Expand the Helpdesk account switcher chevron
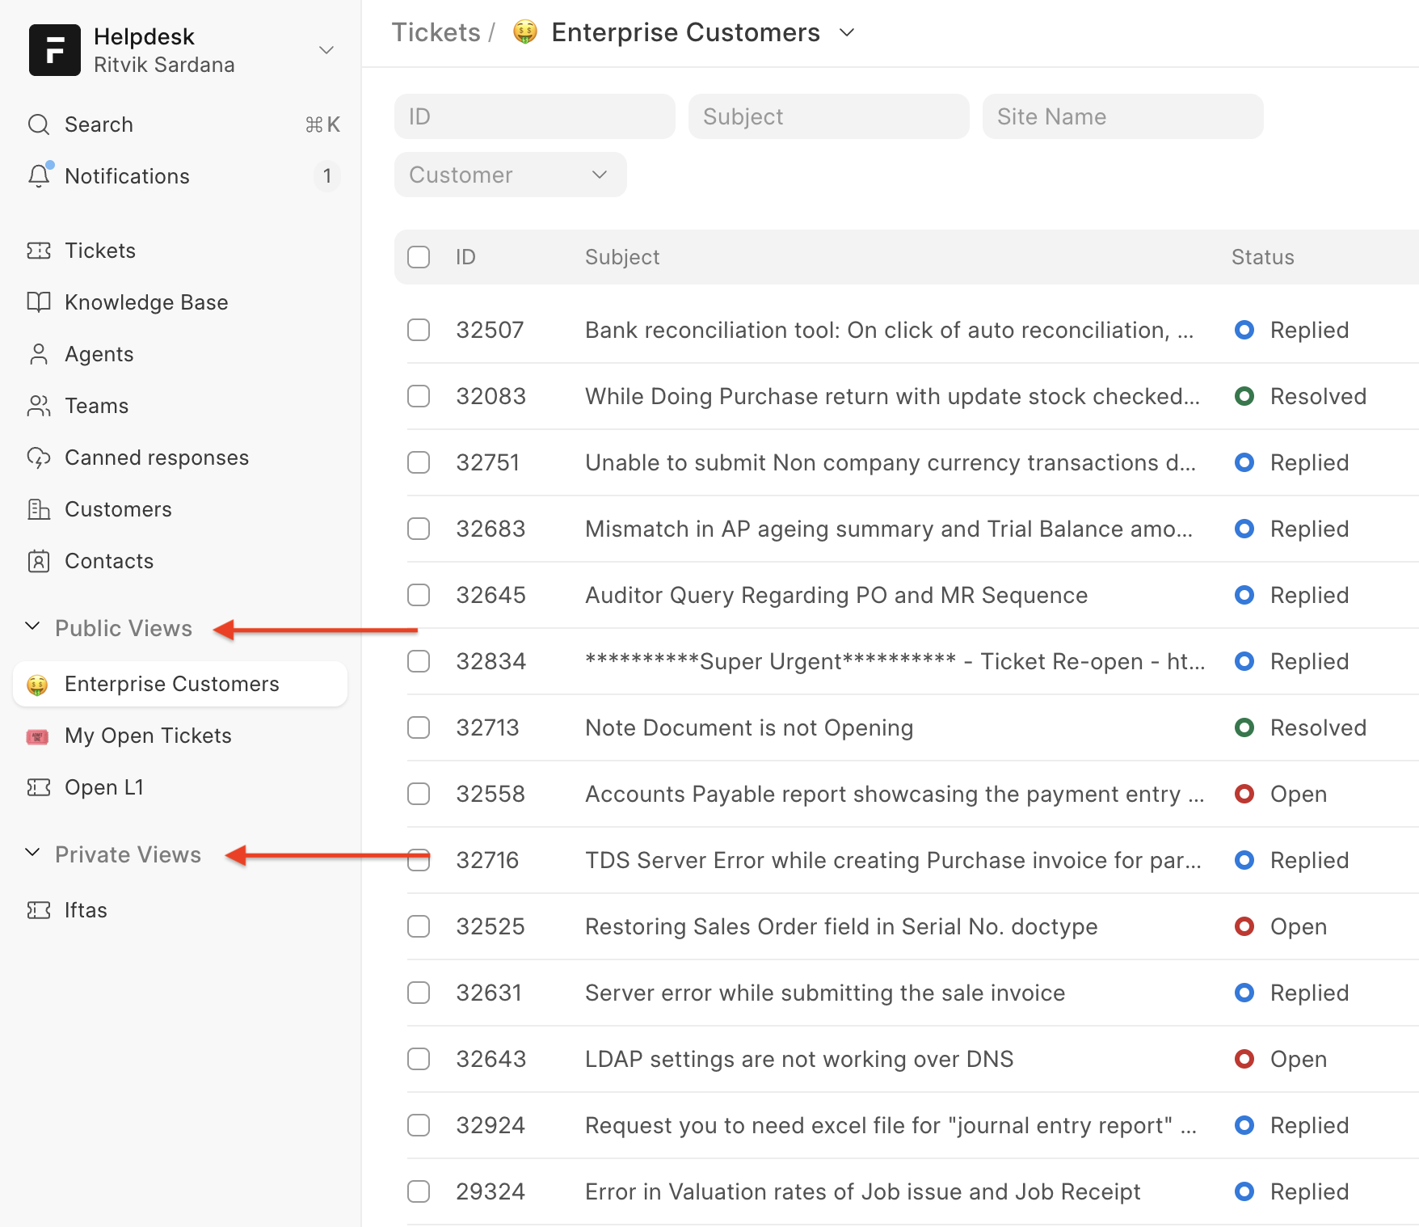Viewport: 1419px width, 1227px height. (x=326, y=50)
